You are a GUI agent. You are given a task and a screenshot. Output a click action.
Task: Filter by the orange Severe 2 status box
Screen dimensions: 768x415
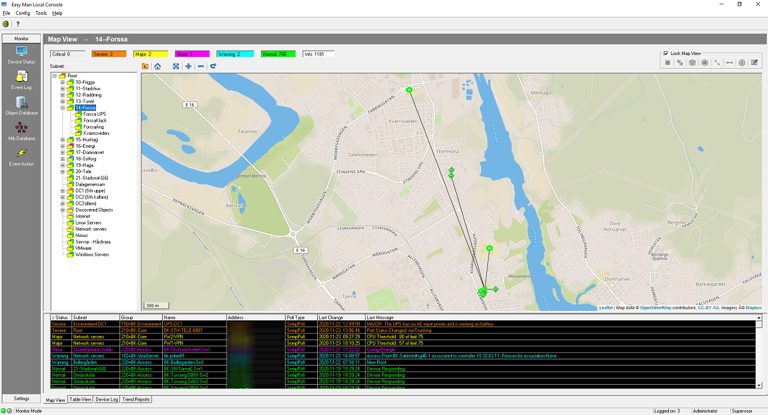(109, 54)
